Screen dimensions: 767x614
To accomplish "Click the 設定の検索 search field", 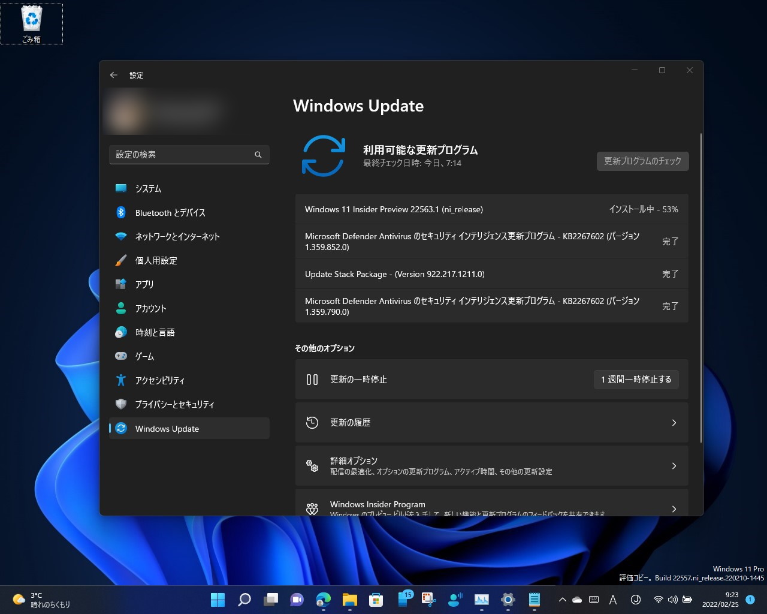I will [x=189, y=154].
